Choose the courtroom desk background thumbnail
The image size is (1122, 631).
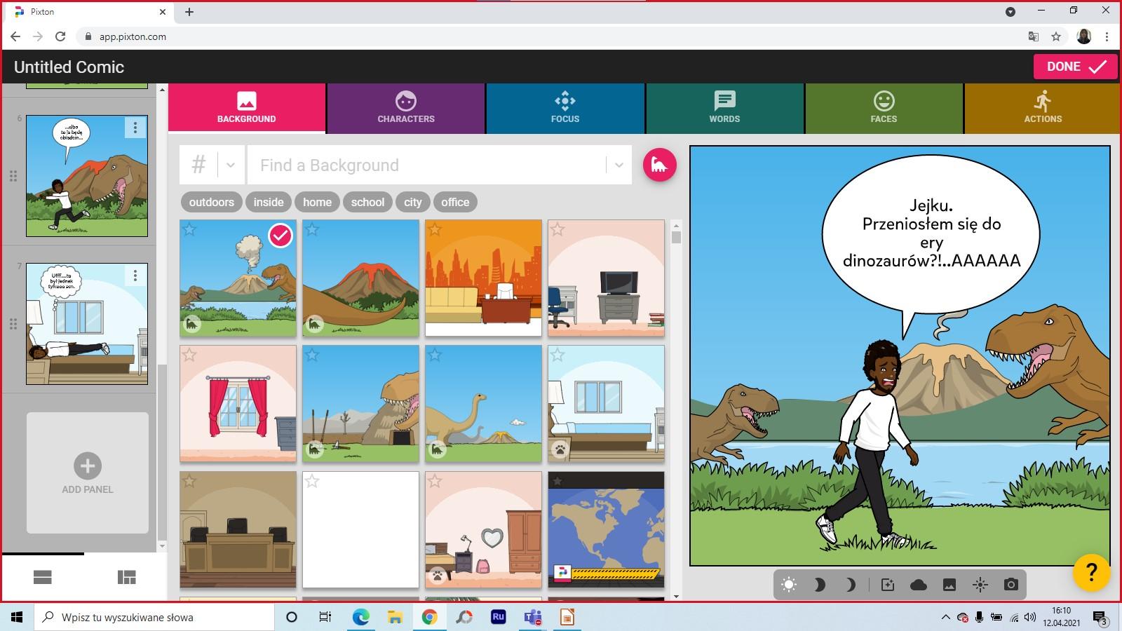238,530
